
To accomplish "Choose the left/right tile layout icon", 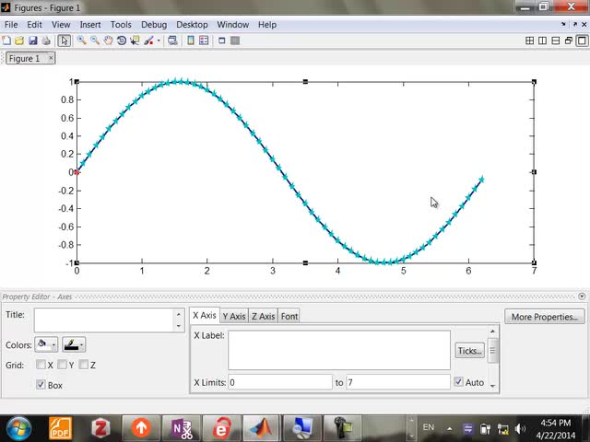I will point(542,41).
